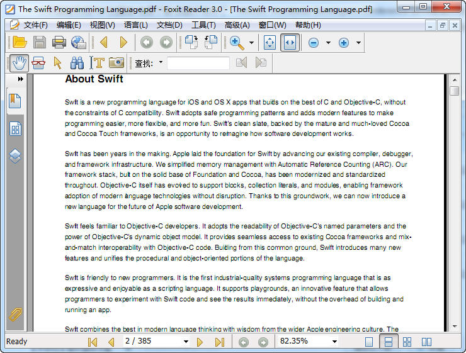The image size is (466, 353).
Task: Open the 高级(A) menu
Action: tap(237, 25)
